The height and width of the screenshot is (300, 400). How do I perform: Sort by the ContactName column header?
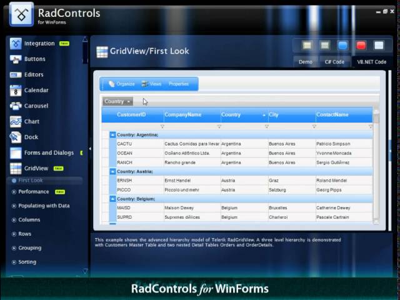click(x=344, y=115)
